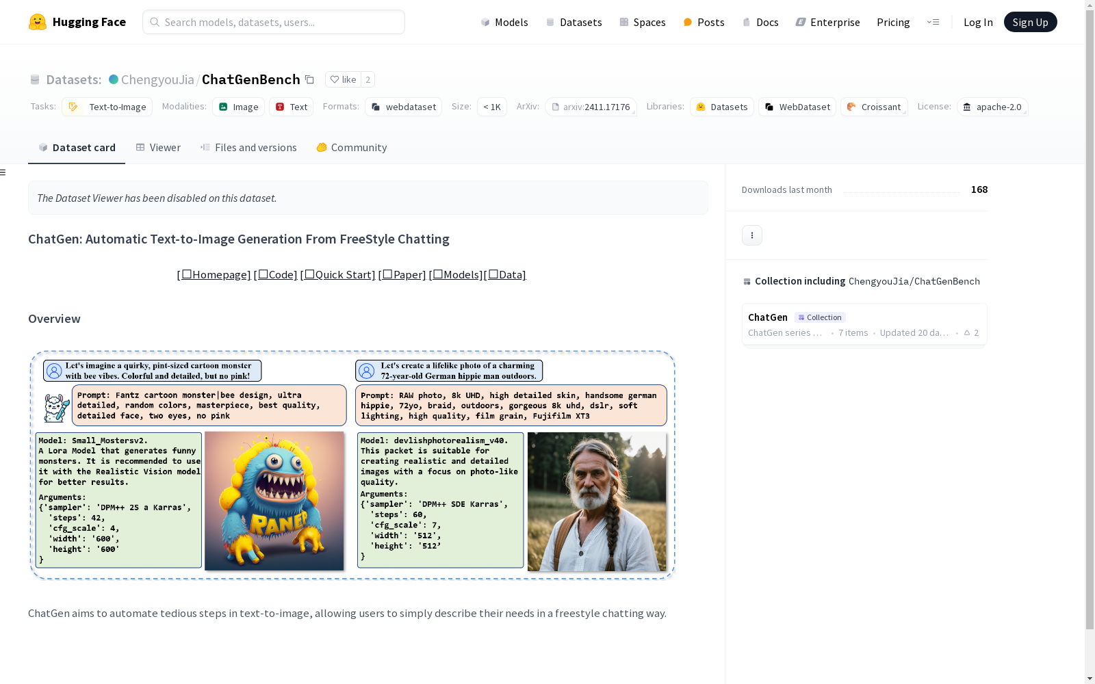Click the overview example image
1095x684 pixels.
click(x=352, y=465)
